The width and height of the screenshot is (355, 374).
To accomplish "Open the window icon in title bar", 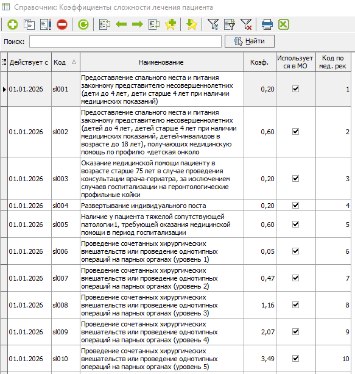I will (5, 7).
